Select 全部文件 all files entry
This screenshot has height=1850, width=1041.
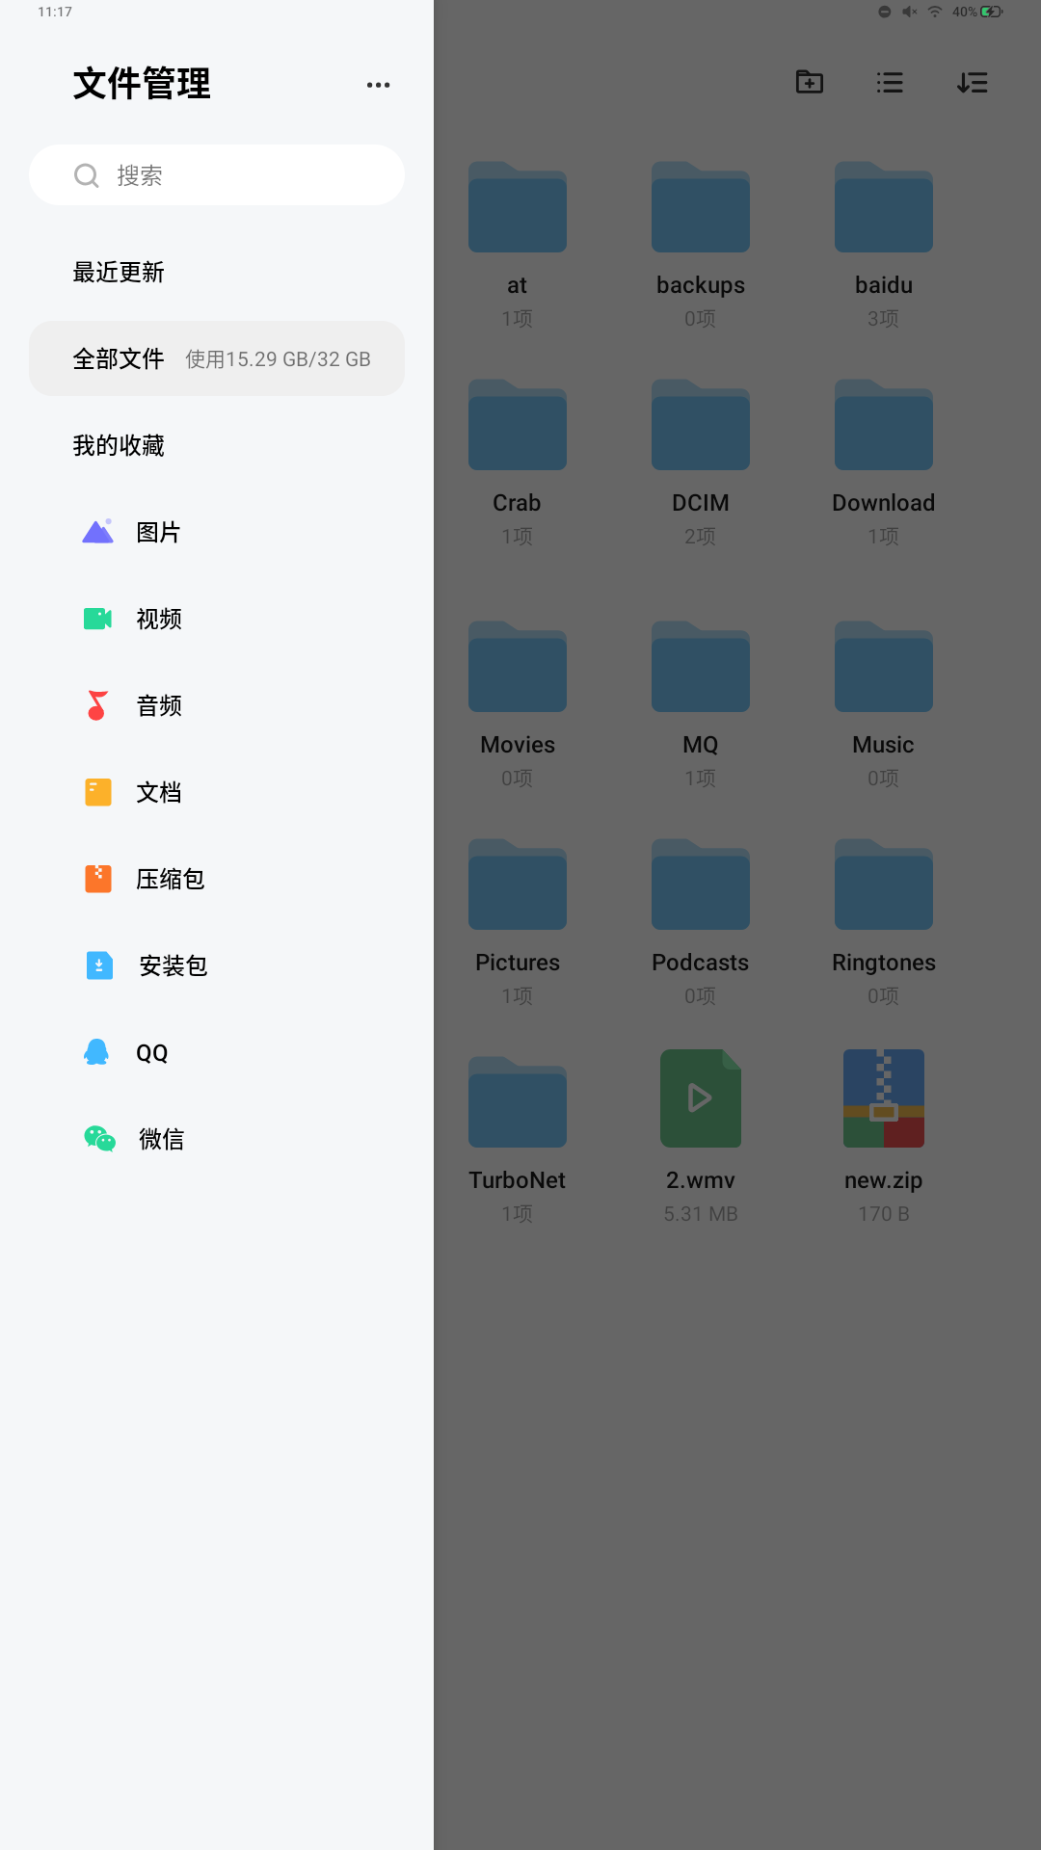pos(217,358)
